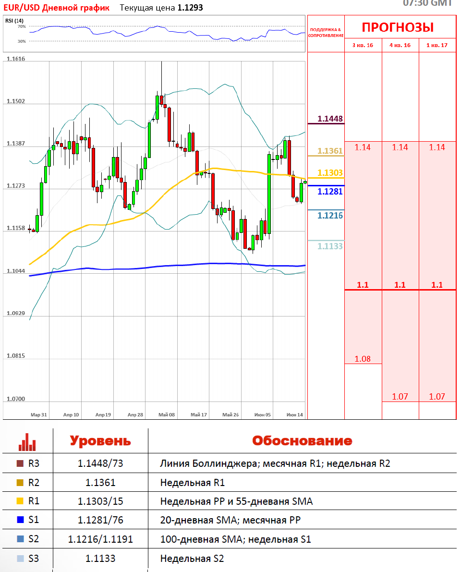Click the R2 gold color swatch
The height and width of the screenshot is (572, 461).
pyautogui.click(x=21, y=483)
